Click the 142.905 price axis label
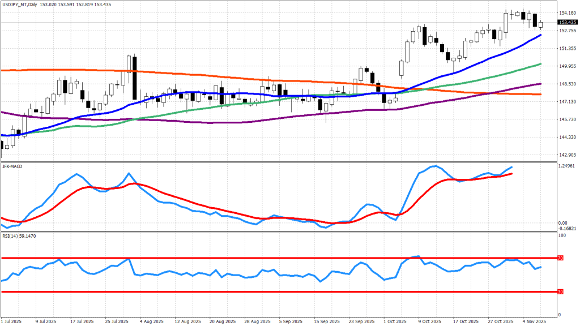580x326 pixels. tap(567, 155)
